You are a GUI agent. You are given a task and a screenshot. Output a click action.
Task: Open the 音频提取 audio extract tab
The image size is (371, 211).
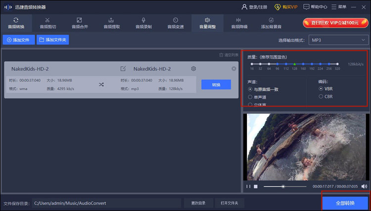point(112,23)
